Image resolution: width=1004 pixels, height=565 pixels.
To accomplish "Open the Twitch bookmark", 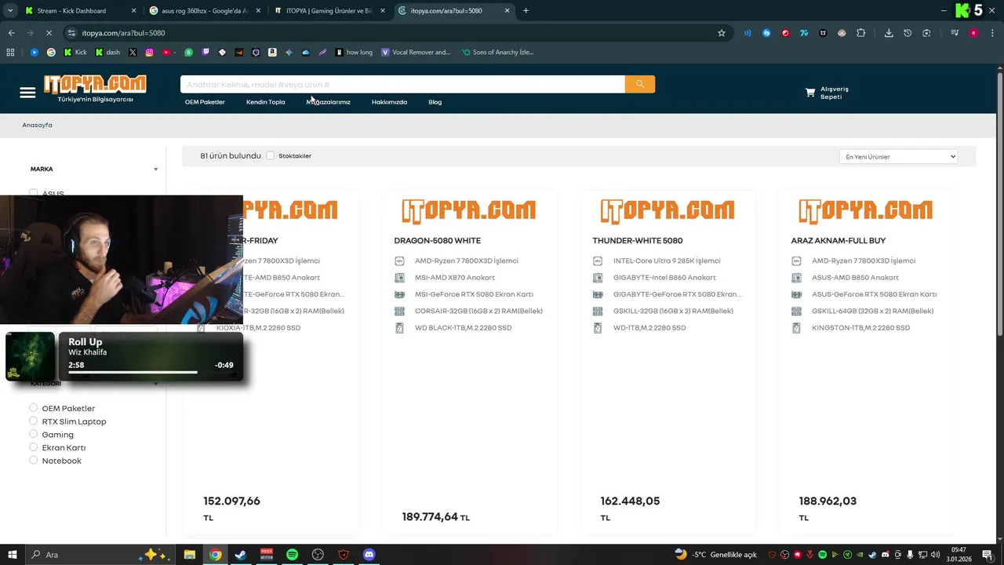I will 206,53.
